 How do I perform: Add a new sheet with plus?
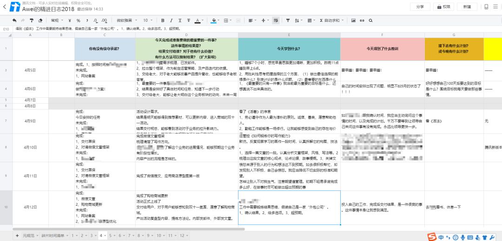17,235
